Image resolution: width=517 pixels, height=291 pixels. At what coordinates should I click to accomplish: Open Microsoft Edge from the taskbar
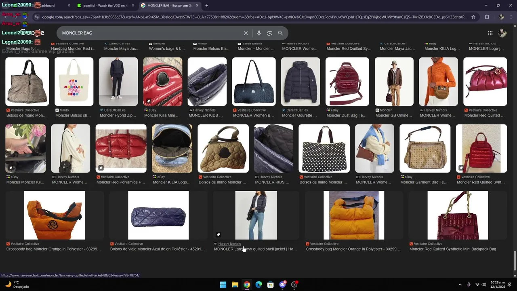259,285
